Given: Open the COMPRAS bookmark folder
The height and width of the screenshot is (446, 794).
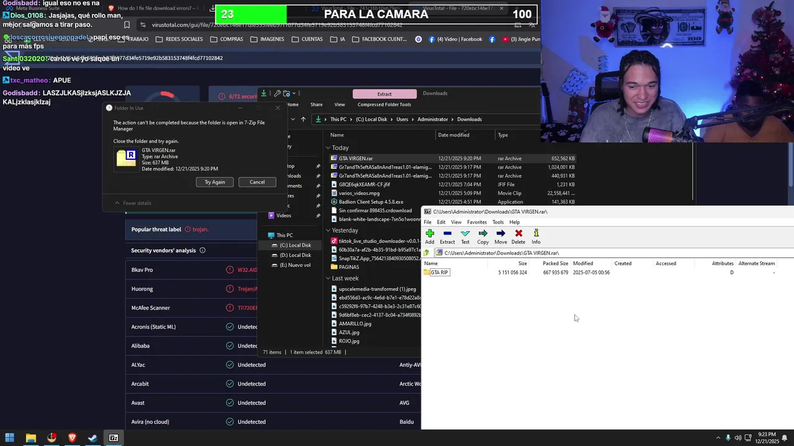Looking at the screenshot, I should pyautogui.click(x=226, y=39).
